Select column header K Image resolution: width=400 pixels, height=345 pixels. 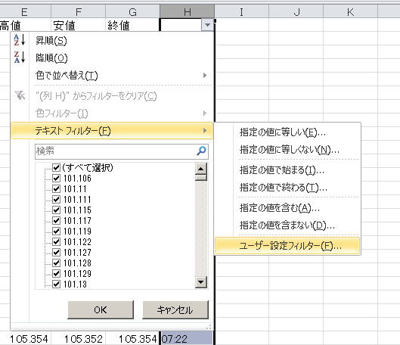pos(351,12)
